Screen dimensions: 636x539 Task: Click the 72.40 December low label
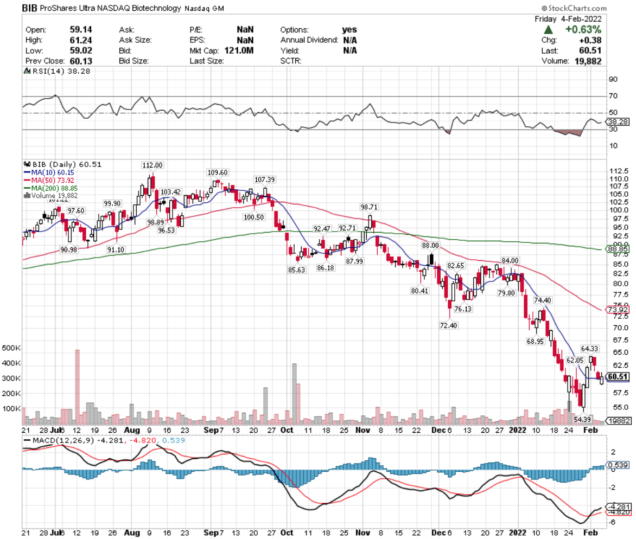coord(448,325)
